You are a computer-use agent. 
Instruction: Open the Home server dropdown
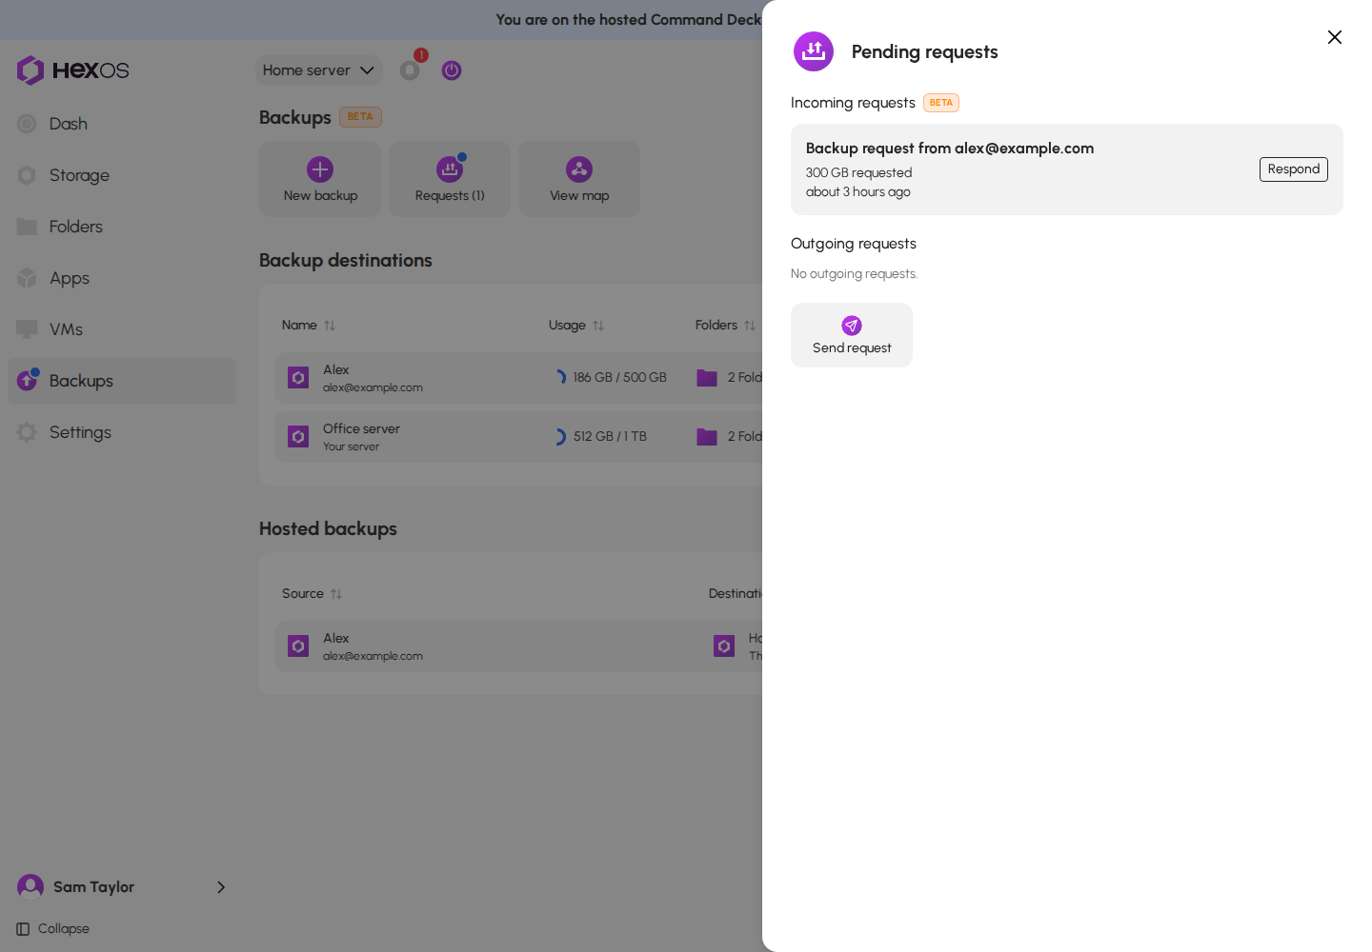pyautogui.click(x=318, y=70)
